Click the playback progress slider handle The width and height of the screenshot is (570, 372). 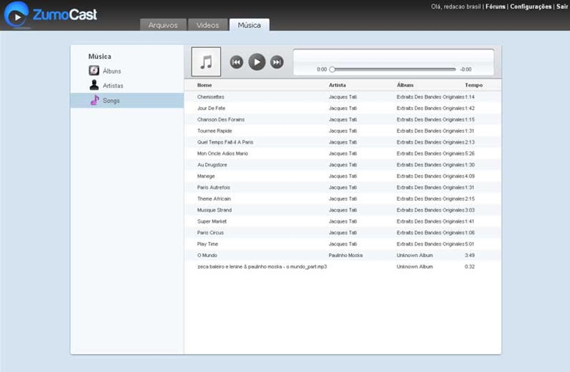click(332, 69)
